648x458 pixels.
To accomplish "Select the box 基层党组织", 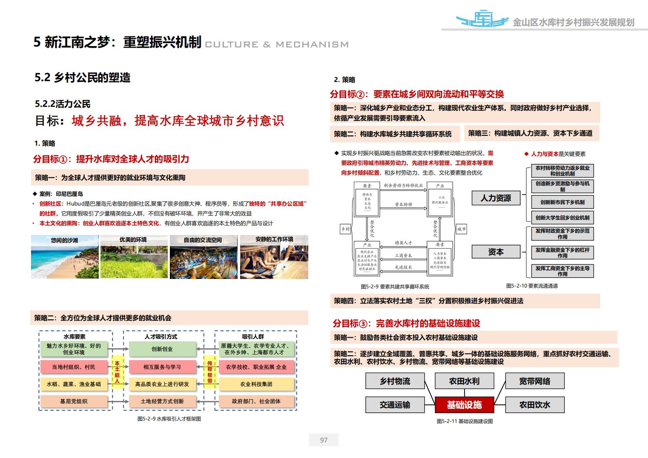I will tap(74, 401).
